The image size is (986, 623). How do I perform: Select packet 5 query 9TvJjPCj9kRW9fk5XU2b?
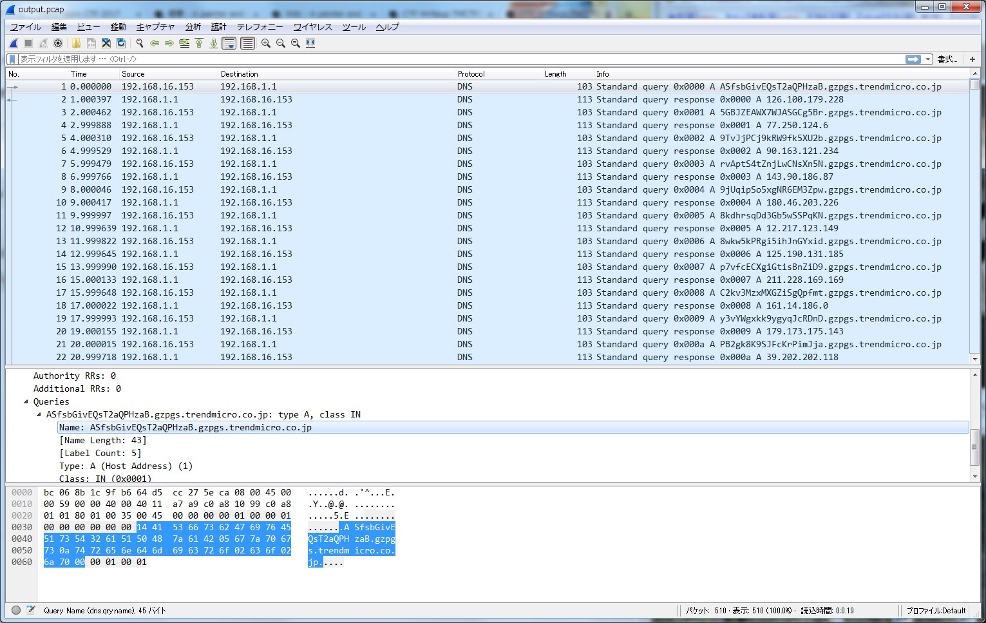coord(487,138)
